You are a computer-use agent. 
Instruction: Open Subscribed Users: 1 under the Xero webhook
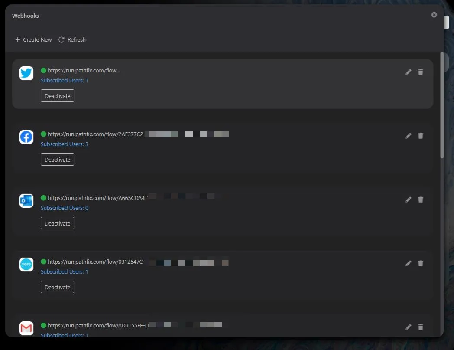(64, 271)
